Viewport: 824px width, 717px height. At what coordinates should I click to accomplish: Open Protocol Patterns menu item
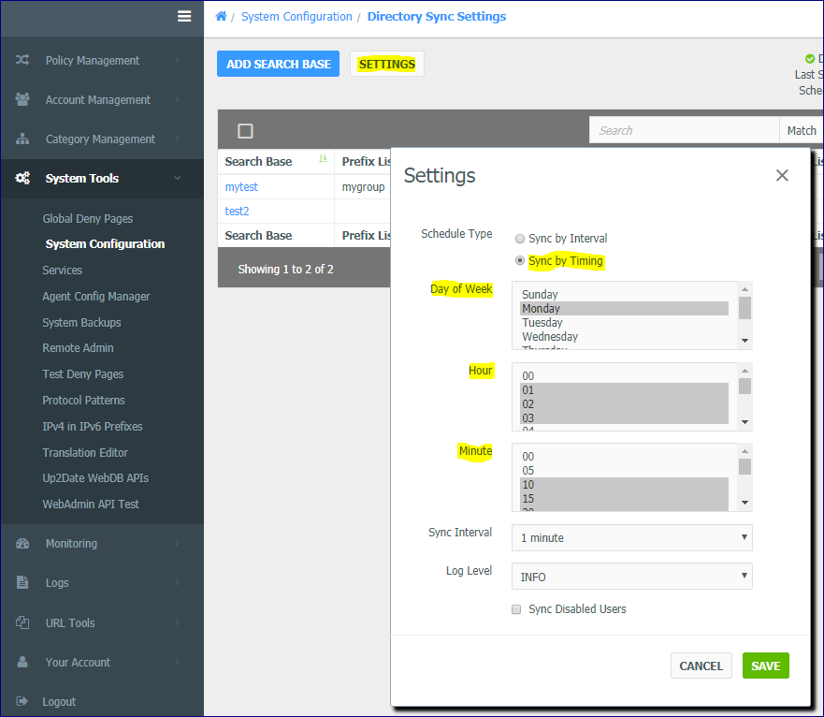click(83, 401)
